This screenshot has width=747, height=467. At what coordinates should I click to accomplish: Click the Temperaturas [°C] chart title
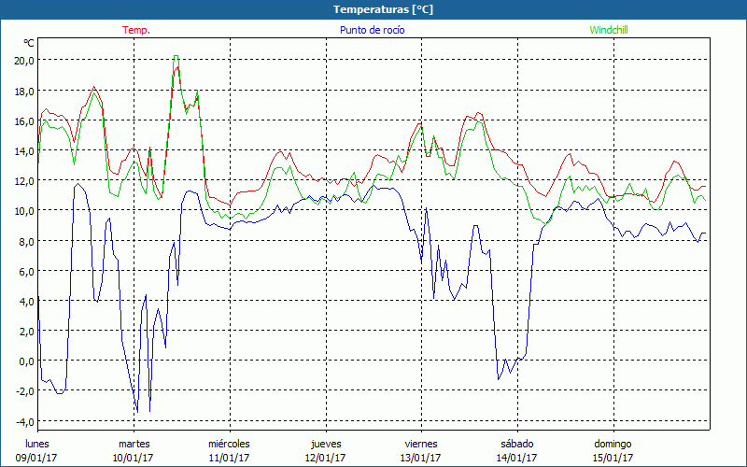click(x=383, y=9)
